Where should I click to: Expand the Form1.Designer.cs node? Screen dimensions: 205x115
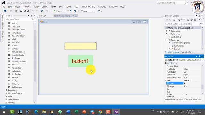(x=169, y=43)
